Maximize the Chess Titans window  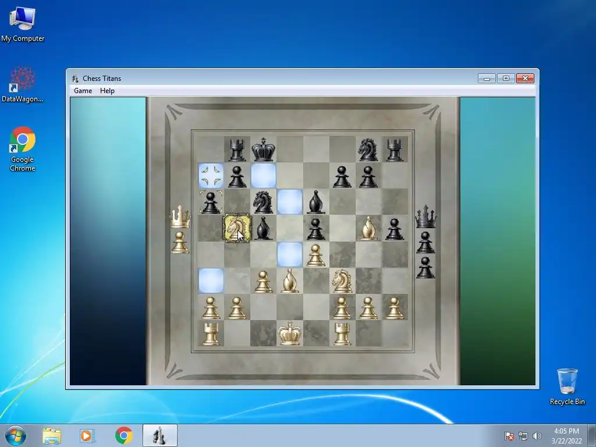coord(506,79)
